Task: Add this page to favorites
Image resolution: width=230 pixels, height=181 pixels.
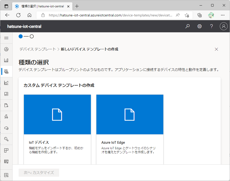Action: 187,15
